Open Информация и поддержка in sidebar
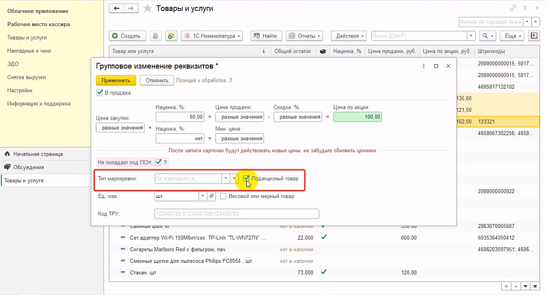 point(39,104)
